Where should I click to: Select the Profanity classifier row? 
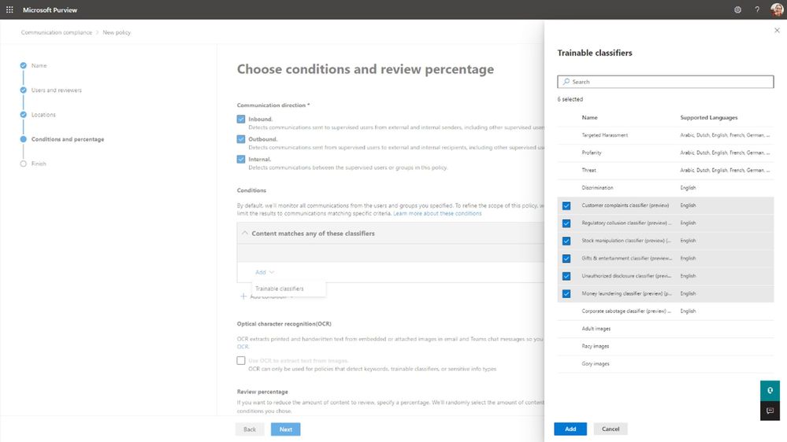[x=665, y=153]
